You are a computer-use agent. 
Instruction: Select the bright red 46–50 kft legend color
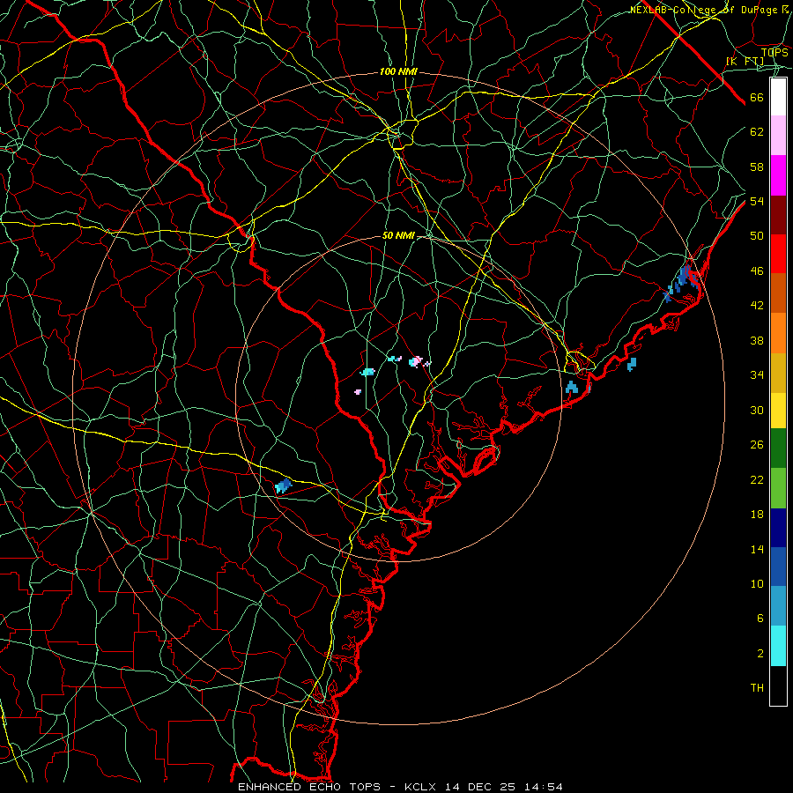pos(778,254)
